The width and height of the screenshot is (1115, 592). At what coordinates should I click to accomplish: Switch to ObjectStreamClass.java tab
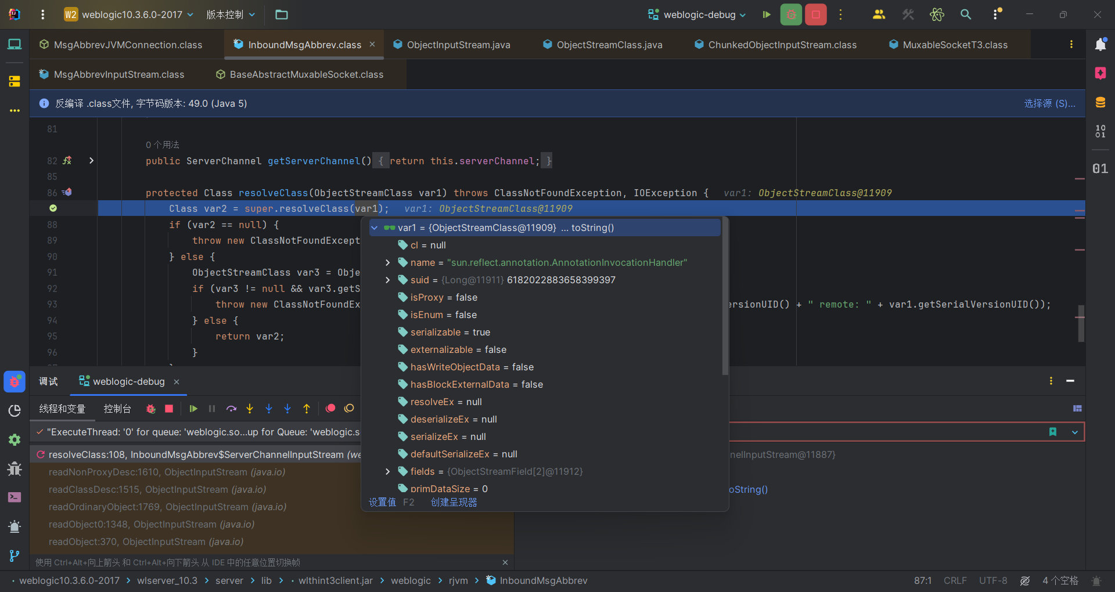point(603,45)
